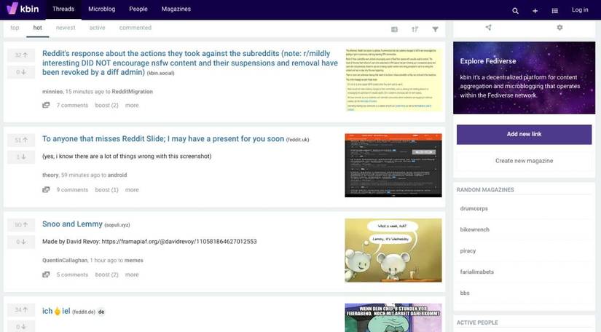Open user minnieo's profile
Viewport: 601px width, 332px height.
[52, 92]
